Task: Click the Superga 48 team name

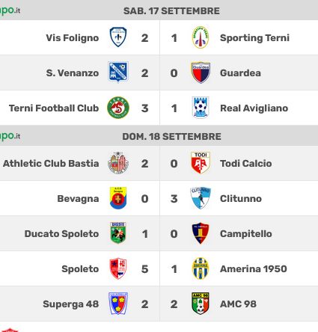Action: pyautogui.click(x=71, y=304)
